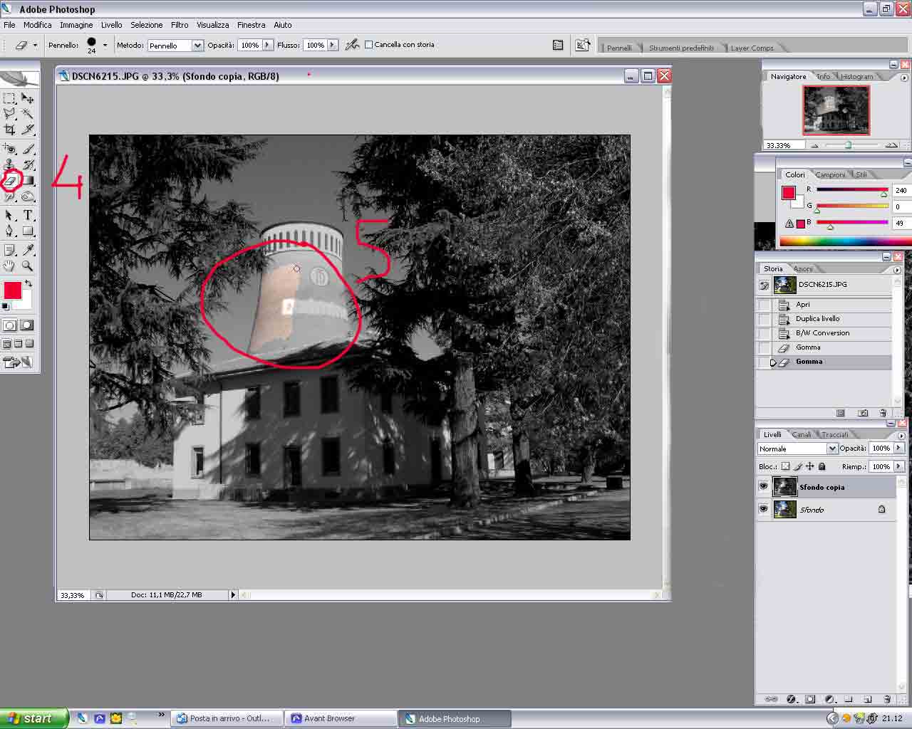The width and height of the screenshot is (912, 729).
Task: Select the Eraser tool in toolbox
Action: click(11, 181)
